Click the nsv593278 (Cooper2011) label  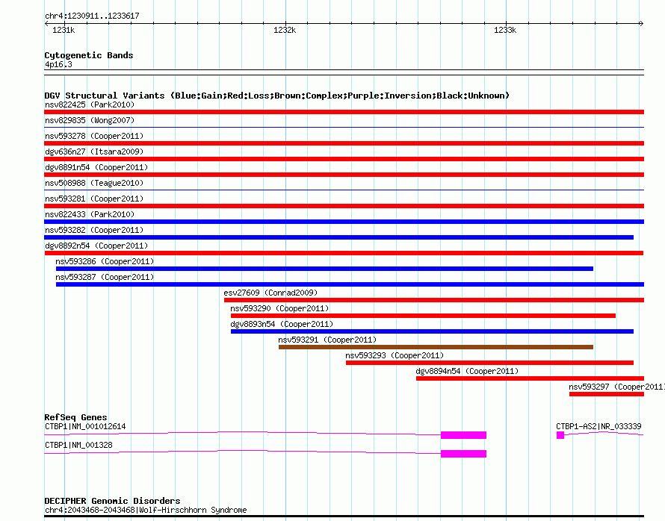coord(94,136)
